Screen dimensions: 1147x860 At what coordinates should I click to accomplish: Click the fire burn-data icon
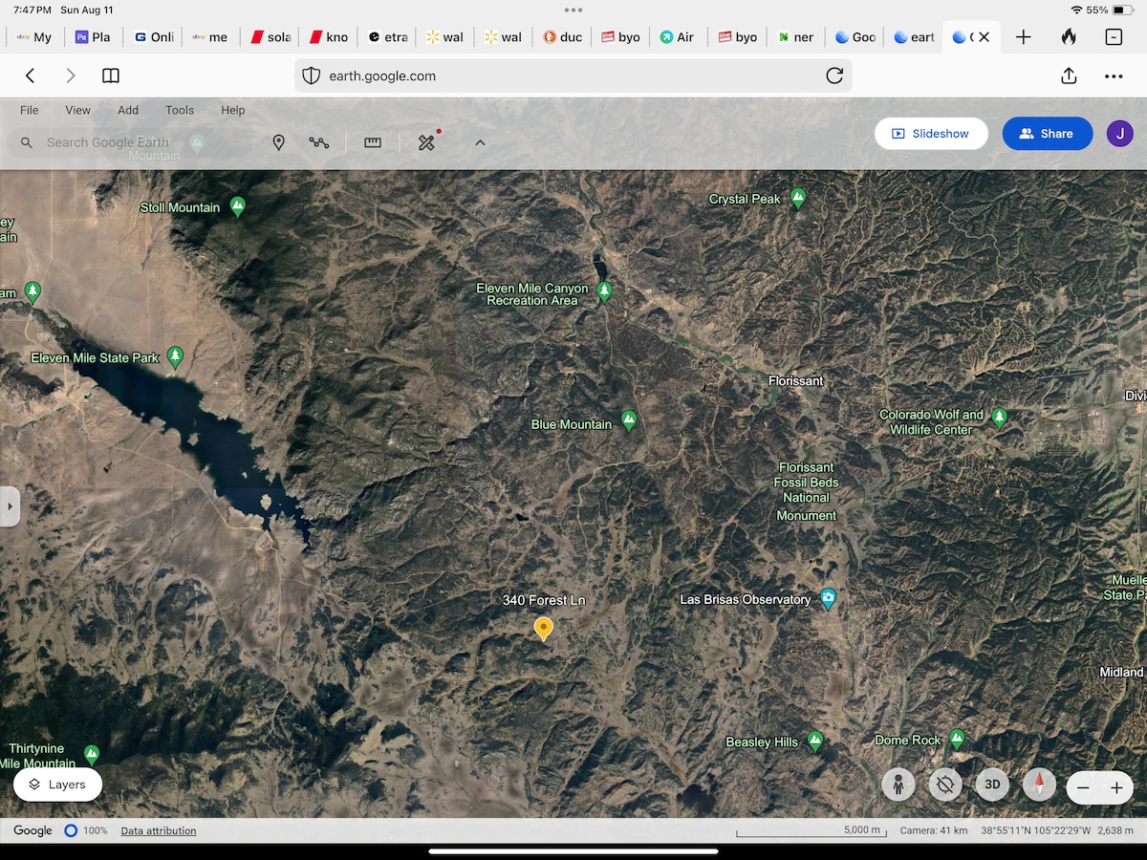[x=1069, y=37]
